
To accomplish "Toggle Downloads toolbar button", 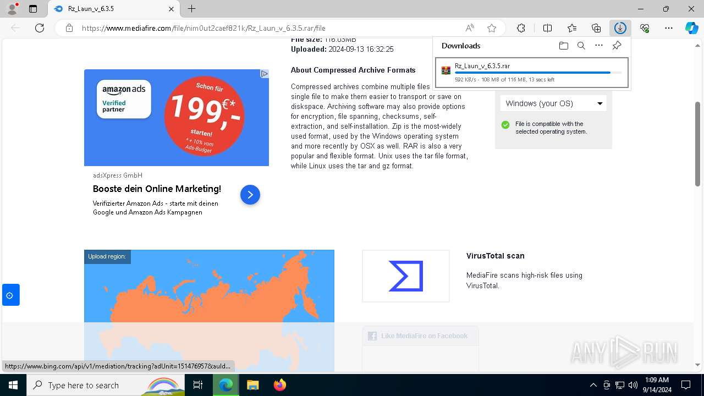I will [x=620, y=28].
